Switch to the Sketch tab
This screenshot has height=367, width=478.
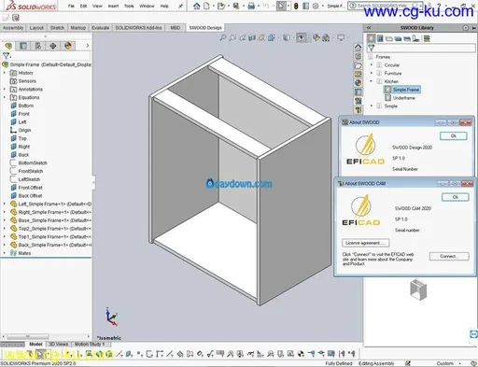point(57,28)
